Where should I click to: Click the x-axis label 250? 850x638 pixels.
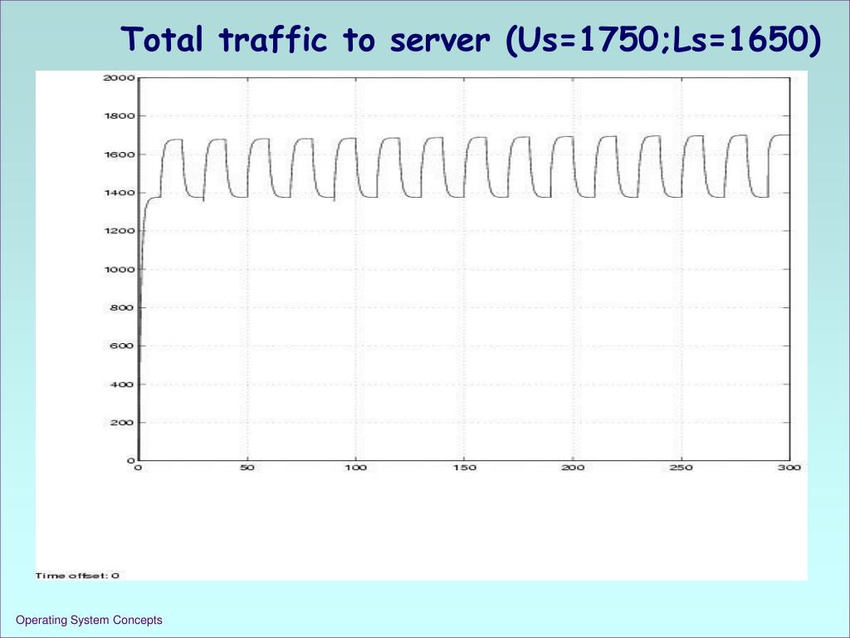point(681,468)
